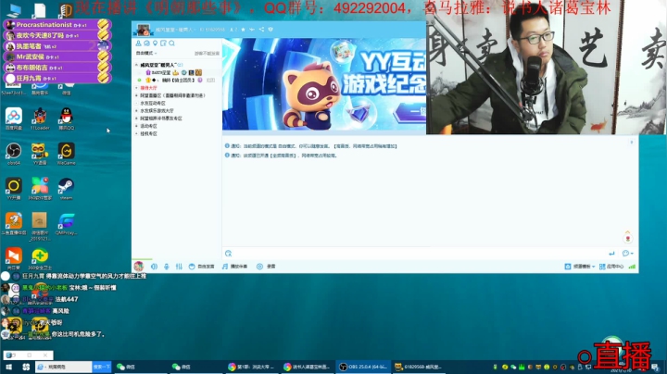Switch to Chrome tab 第1章 in taskbar
Image resolution: width=667 pixels, height=374 pixels.
pyautogui.click(x=251, y=367)
